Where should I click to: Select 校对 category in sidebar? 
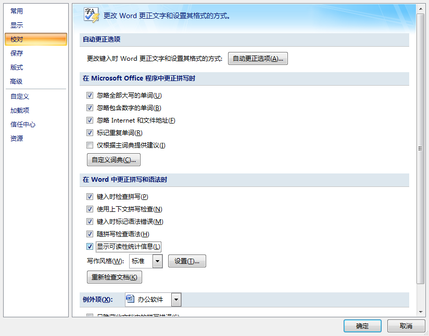pyautogui.click(x=36, y=39)
